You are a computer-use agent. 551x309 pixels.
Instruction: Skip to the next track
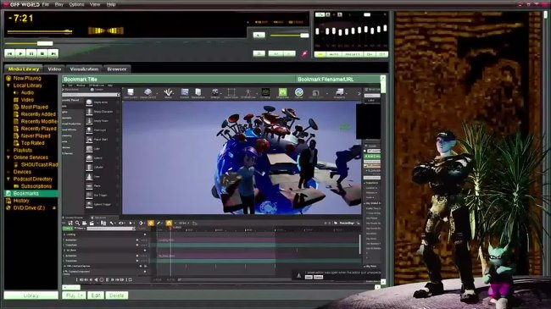click(x=53, y=53)
